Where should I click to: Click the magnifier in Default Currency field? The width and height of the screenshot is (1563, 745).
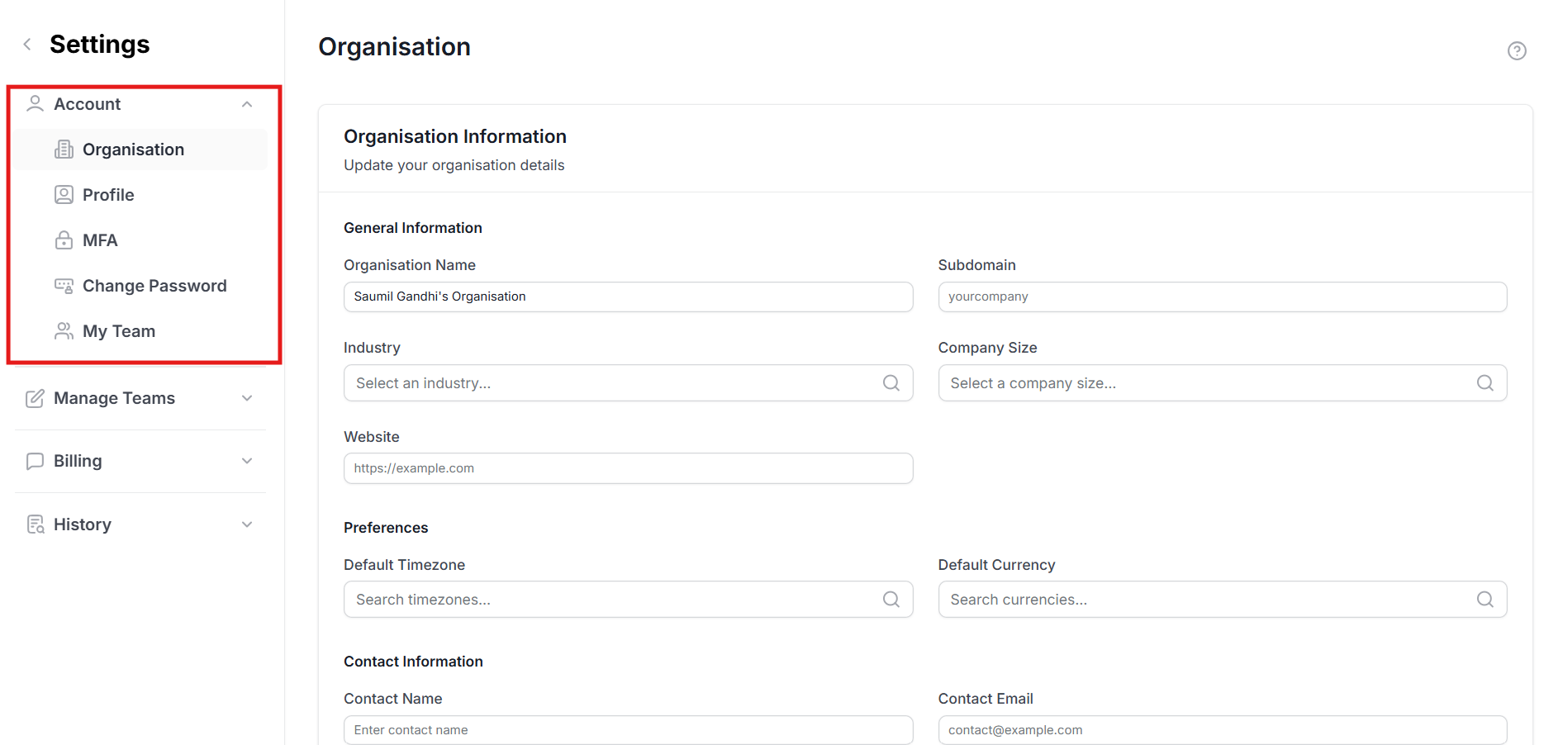coord(1485,600)
